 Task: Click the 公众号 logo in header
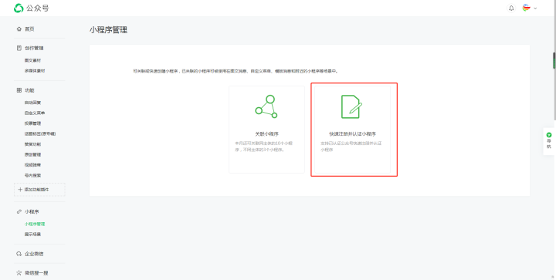(x=31, y=8)
